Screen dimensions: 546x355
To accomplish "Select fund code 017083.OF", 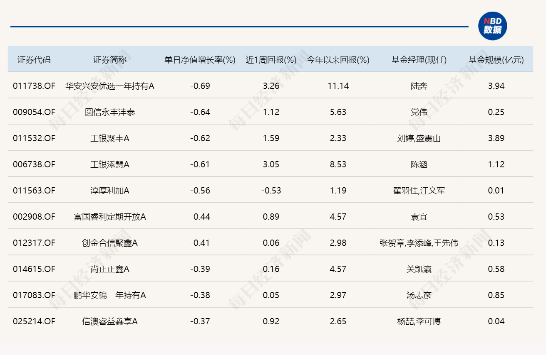I will click(34, 295).
